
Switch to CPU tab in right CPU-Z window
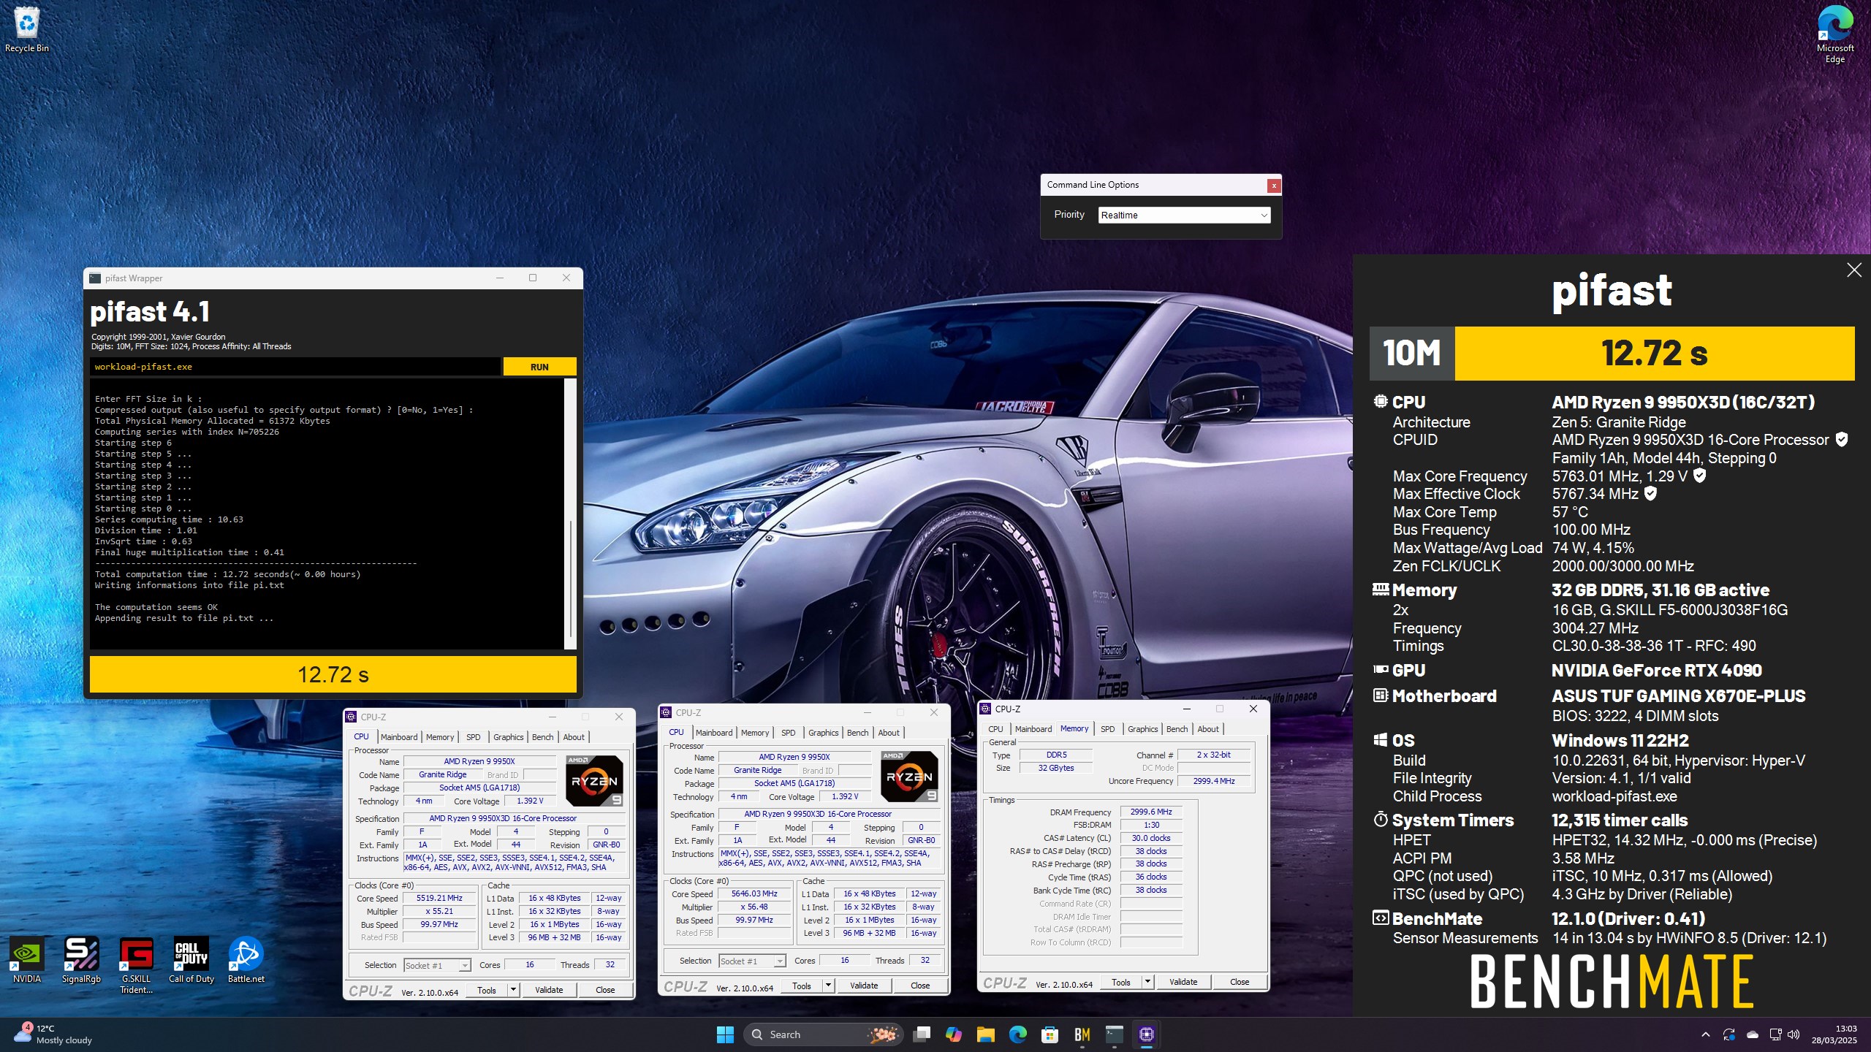[995, 729]
